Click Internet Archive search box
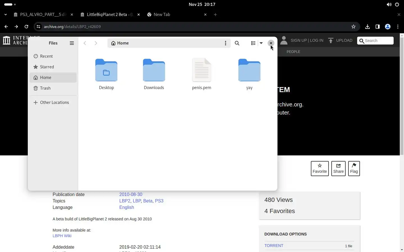The width and height of the screenshot is (404, 252). [x=375, y=41]
